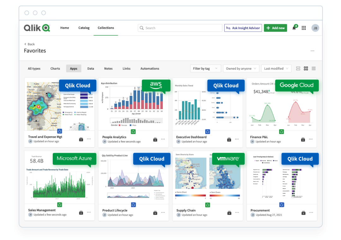Open more options for Product Lifecycle
Viewport: 341px width, 240px height.
coord(163,213)
